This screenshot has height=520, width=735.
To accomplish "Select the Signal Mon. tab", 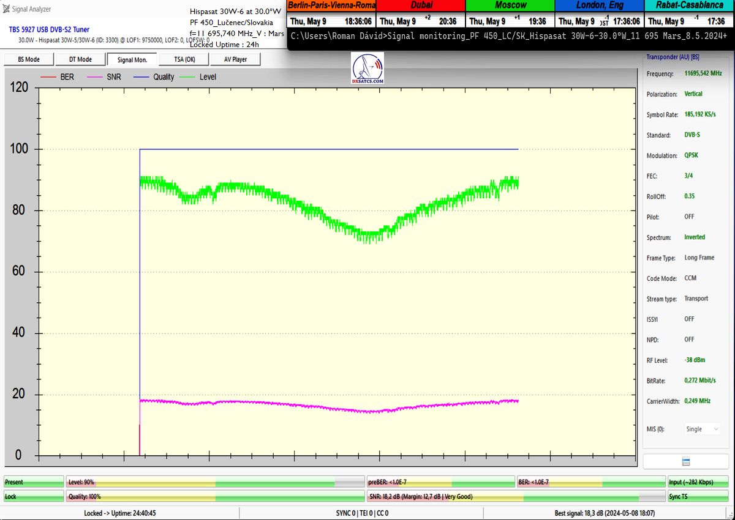I will coord(132,59).
